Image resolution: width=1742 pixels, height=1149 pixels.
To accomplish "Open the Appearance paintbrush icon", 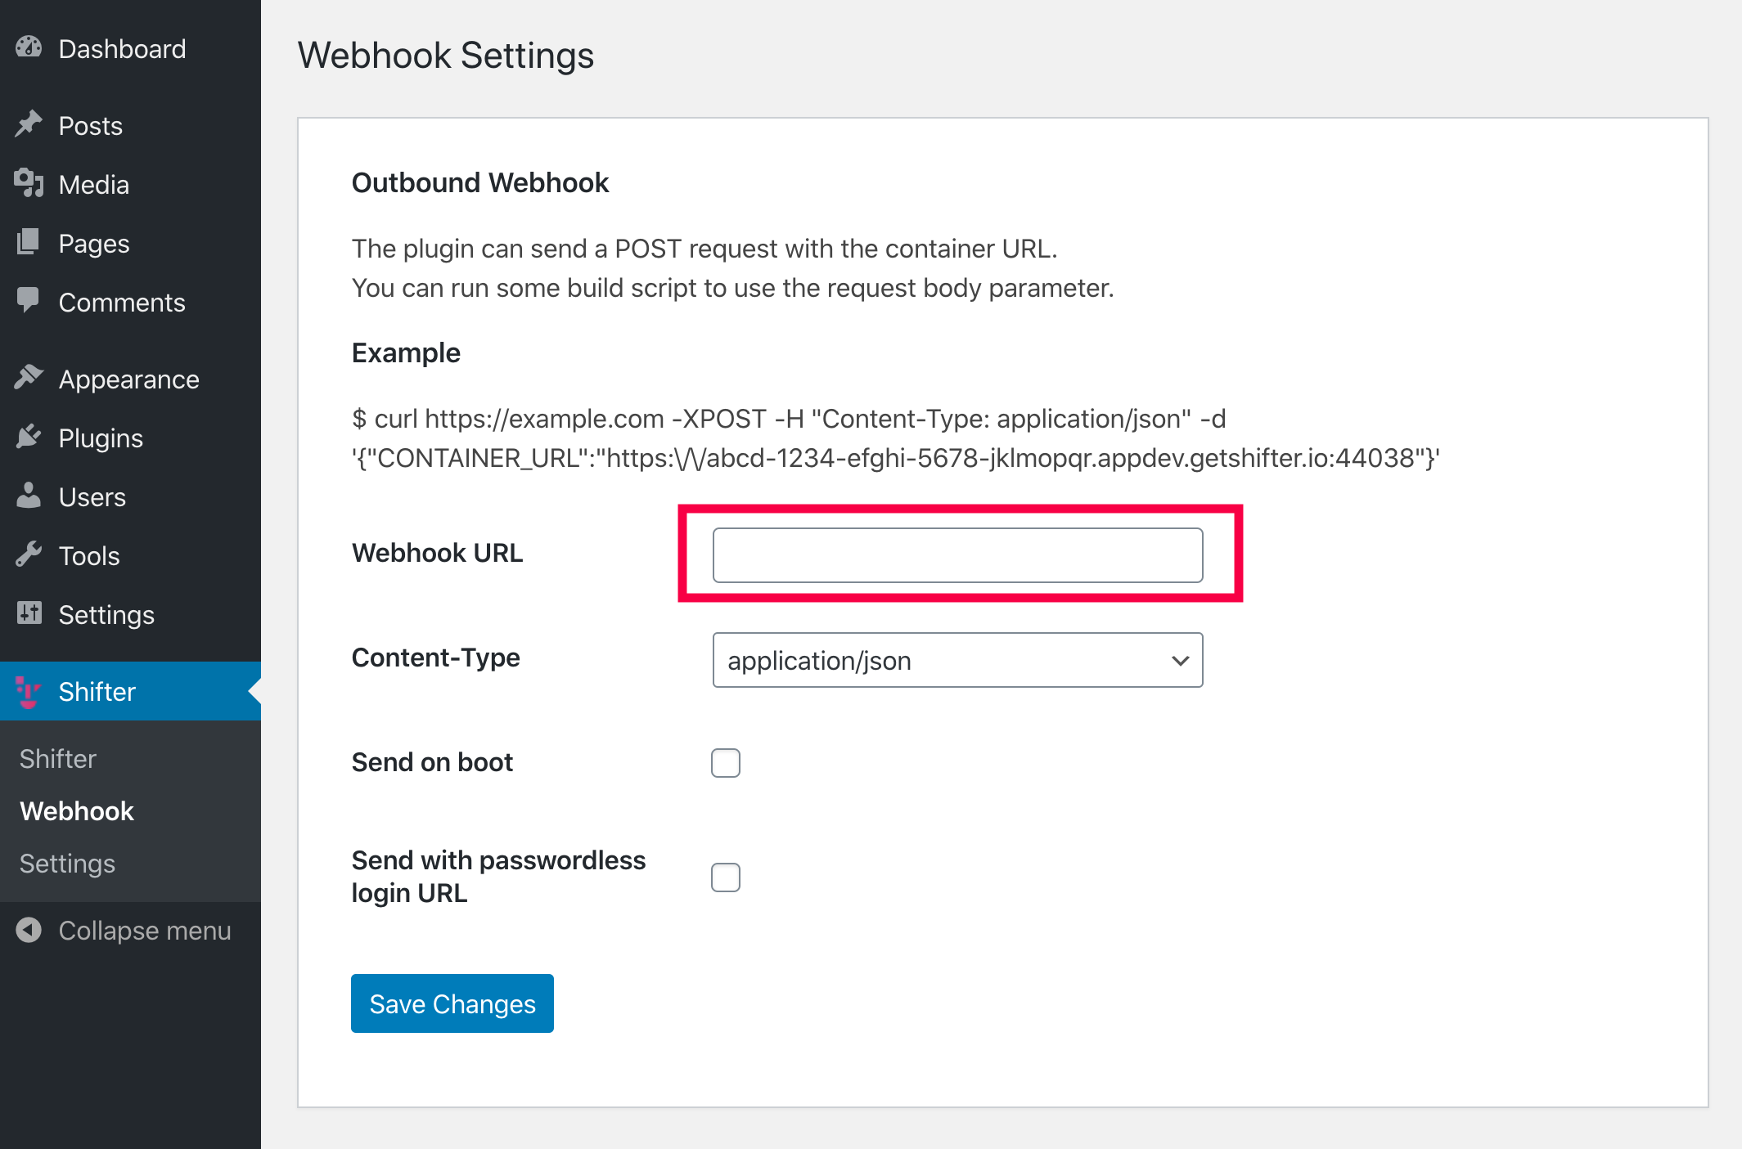I will 29,378.
